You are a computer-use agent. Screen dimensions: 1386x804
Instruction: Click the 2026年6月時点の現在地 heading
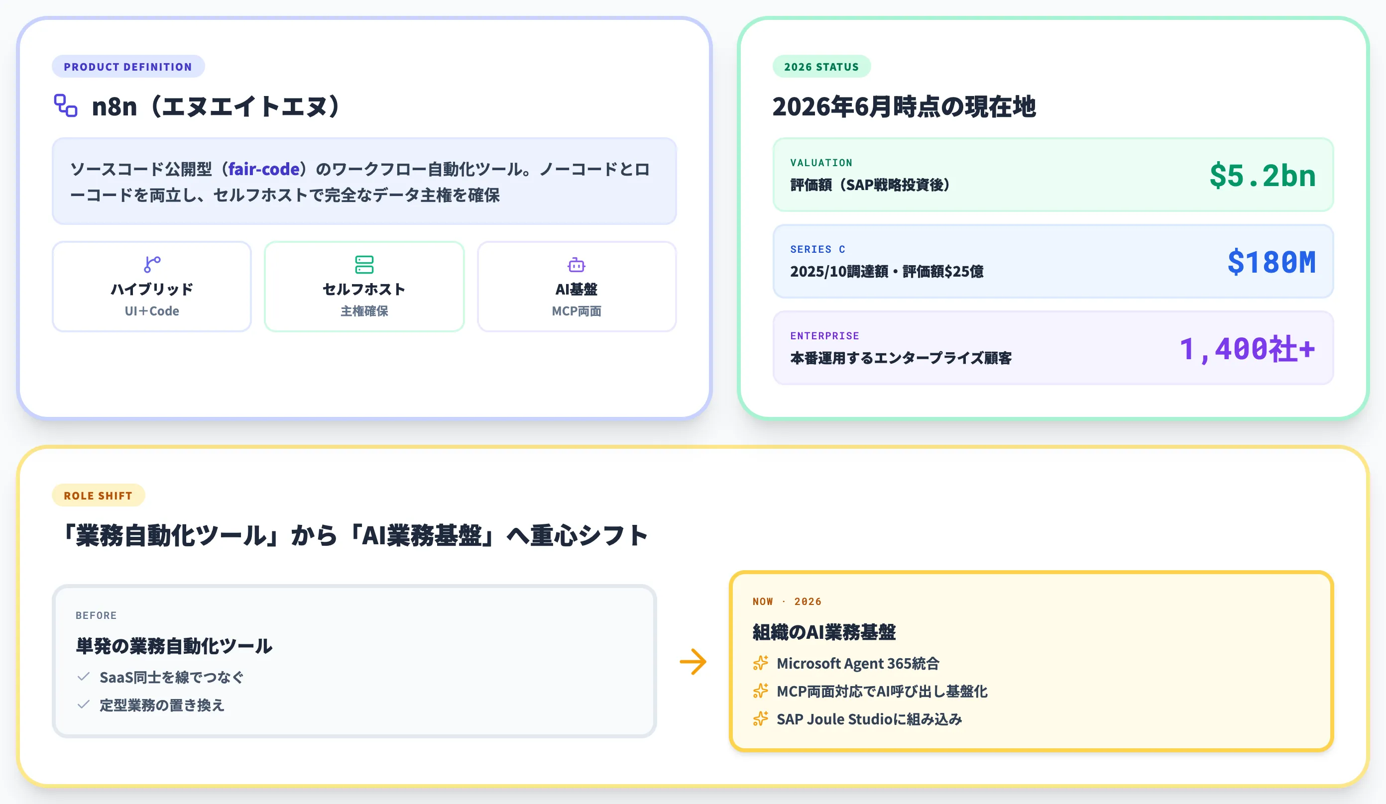[x=904, y=106]
